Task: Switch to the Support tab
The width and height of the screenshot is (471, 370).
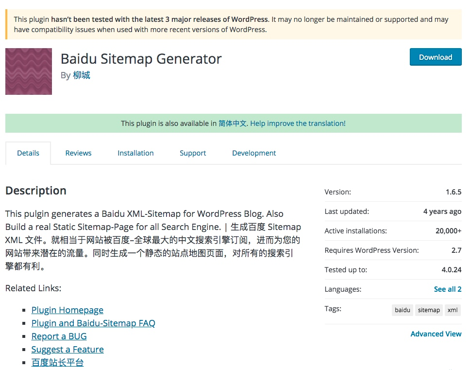Action: (193, 153)
